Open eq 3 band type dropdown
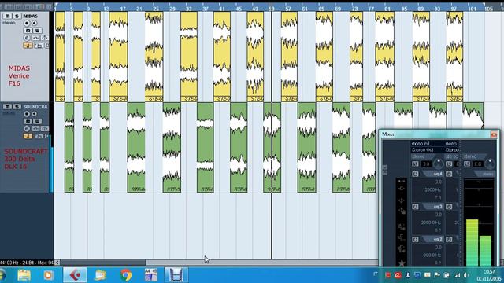The image size is (504, 283). (x=433, y=207)
